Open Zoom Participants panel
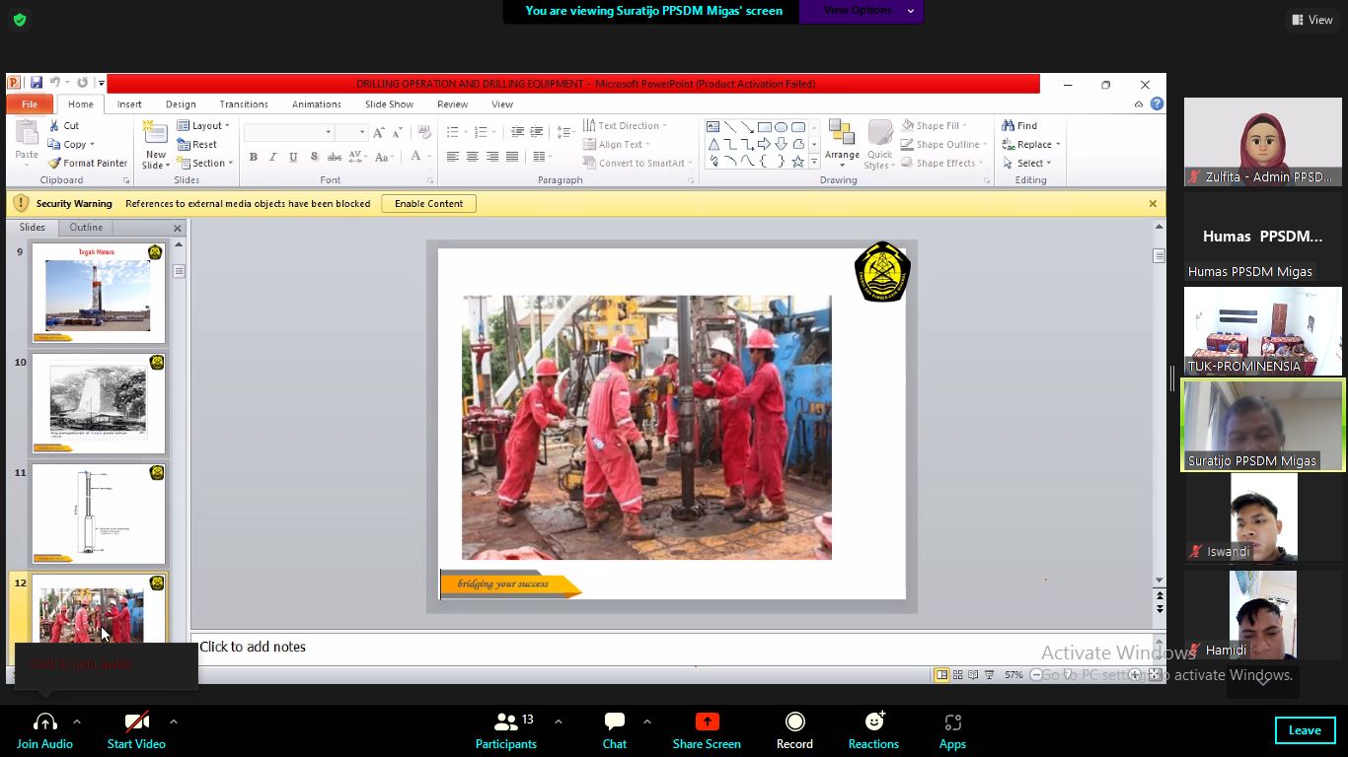The width and height of the screenshot is (1348, 757). point(506,731)
